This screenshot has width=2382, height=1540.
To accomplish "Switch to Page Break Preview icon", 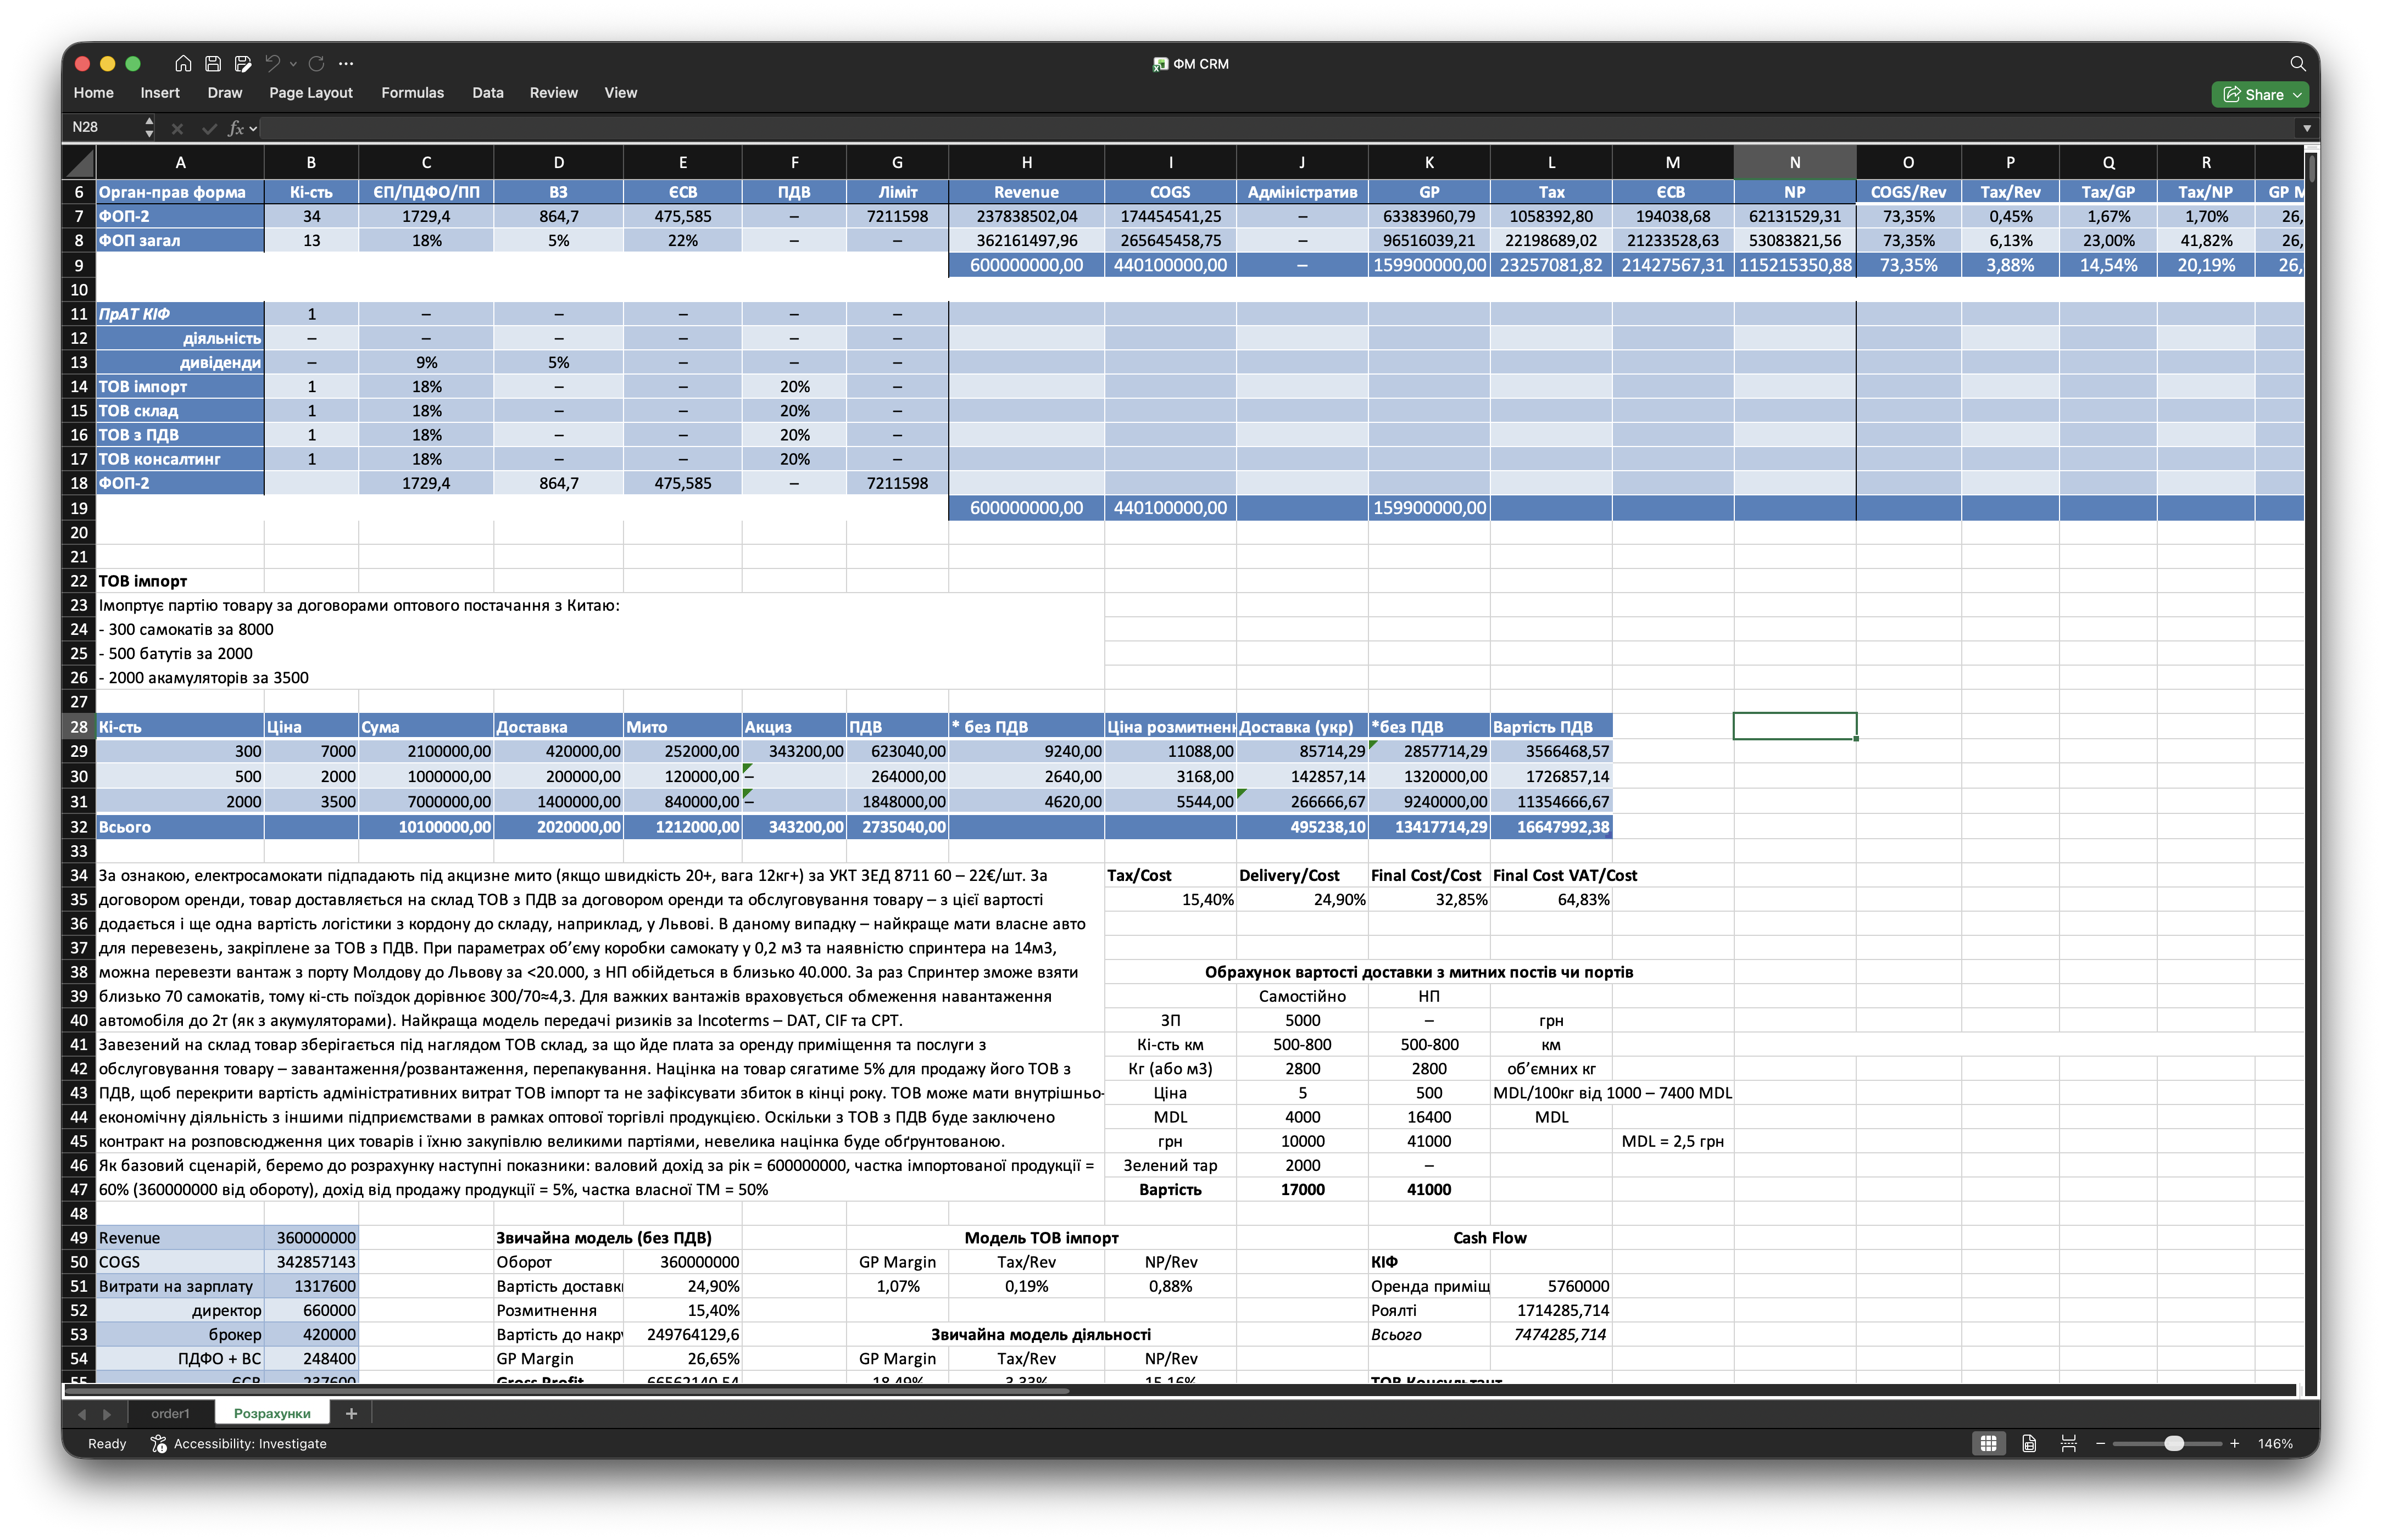I will [2069, 1443].
